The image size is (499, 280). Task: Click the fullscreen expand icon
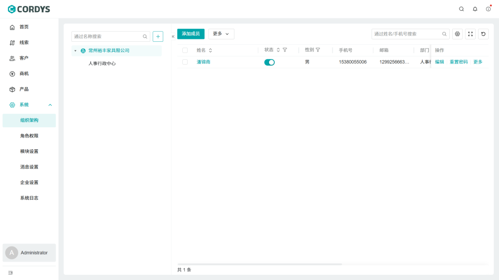(x=470, y=34)
